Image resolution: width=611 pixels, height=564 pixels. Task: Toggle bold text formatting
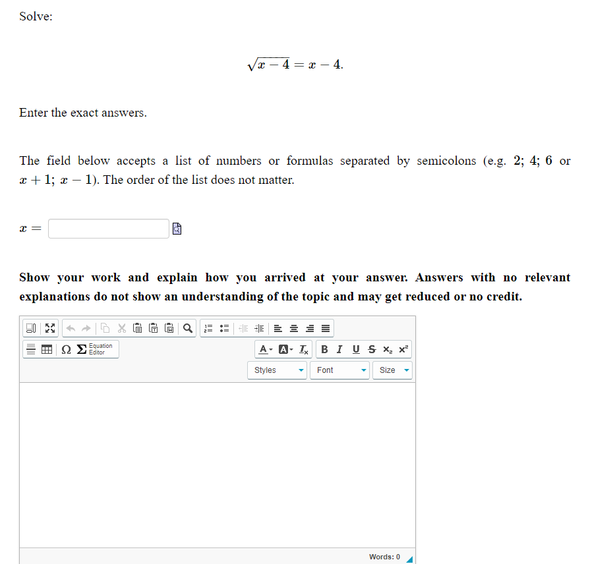pyautogui.click(x=325, y=349)
